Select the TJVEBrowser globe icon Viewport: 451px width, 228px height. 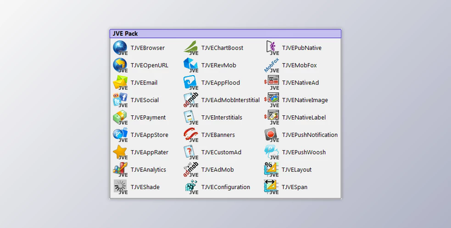coord(120,48)
